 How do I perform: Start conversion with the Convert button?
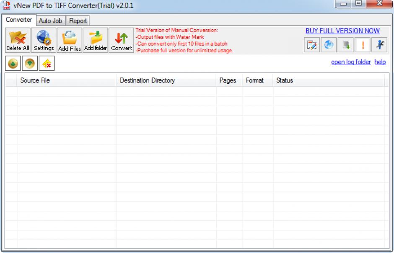click(x=122, y=40)
